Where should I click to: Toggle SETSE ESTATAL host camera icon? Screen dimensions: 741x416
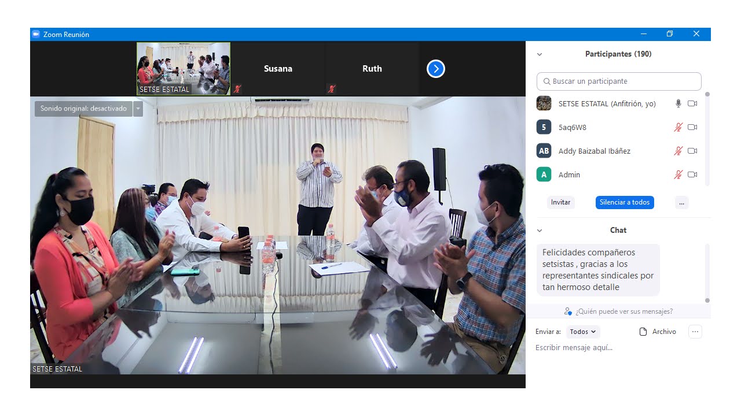coord(692,103)
